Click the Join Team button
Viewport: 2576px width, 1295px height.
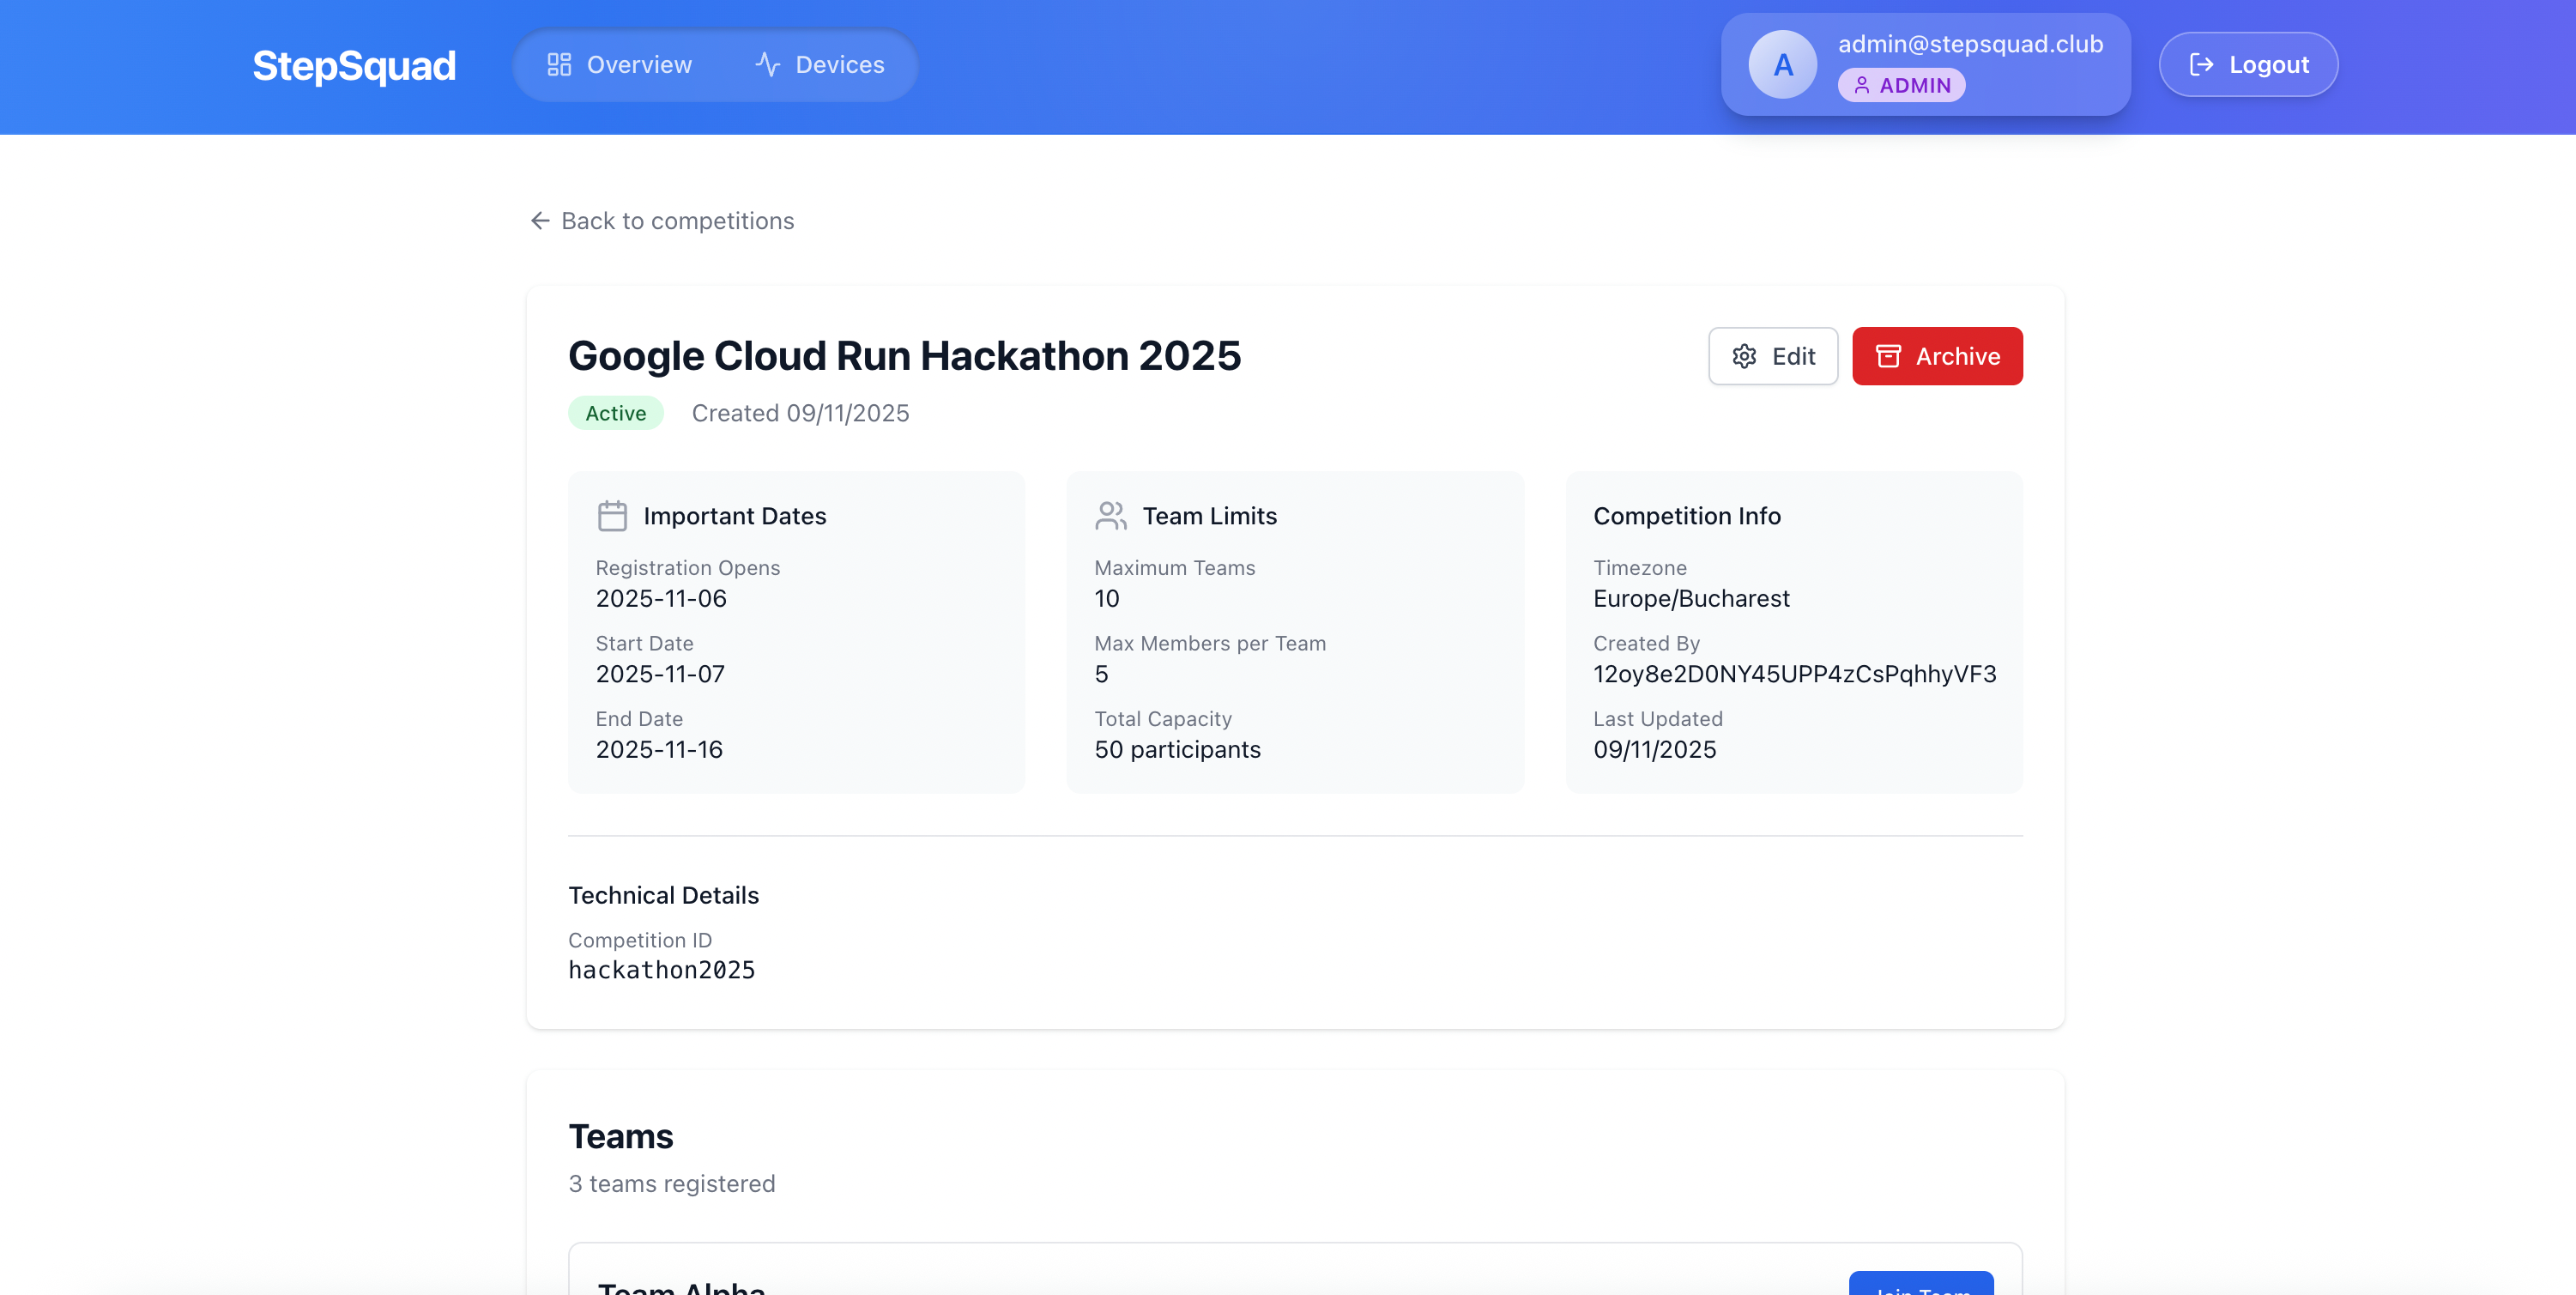click(x=1920, y=1284)
